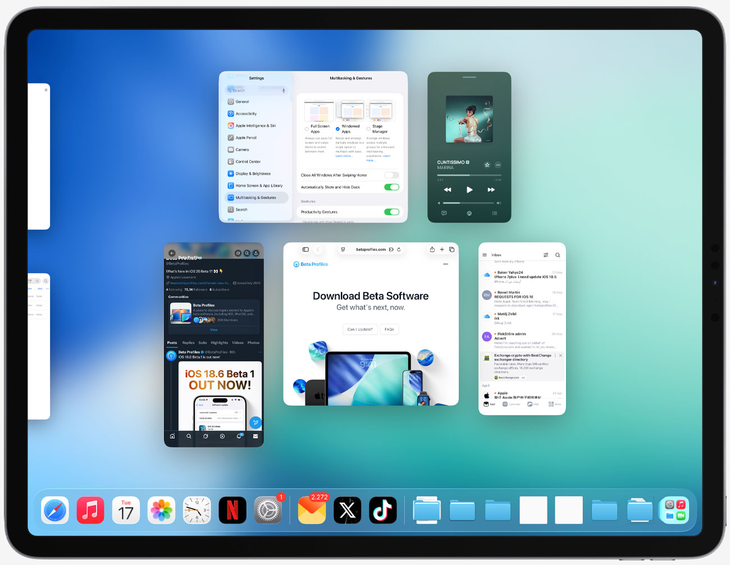Open the email from Baker Yahya24
730x565 pixels.
(x=522, y=277)
